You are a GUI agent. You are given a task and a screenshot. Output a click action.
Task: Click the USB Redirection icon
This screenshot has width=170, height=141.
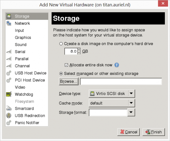[9, 116]
